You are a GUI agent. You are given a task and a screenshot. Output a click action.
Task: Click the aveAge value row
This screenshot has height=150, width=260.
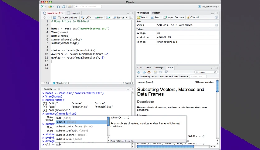(177, 33)
